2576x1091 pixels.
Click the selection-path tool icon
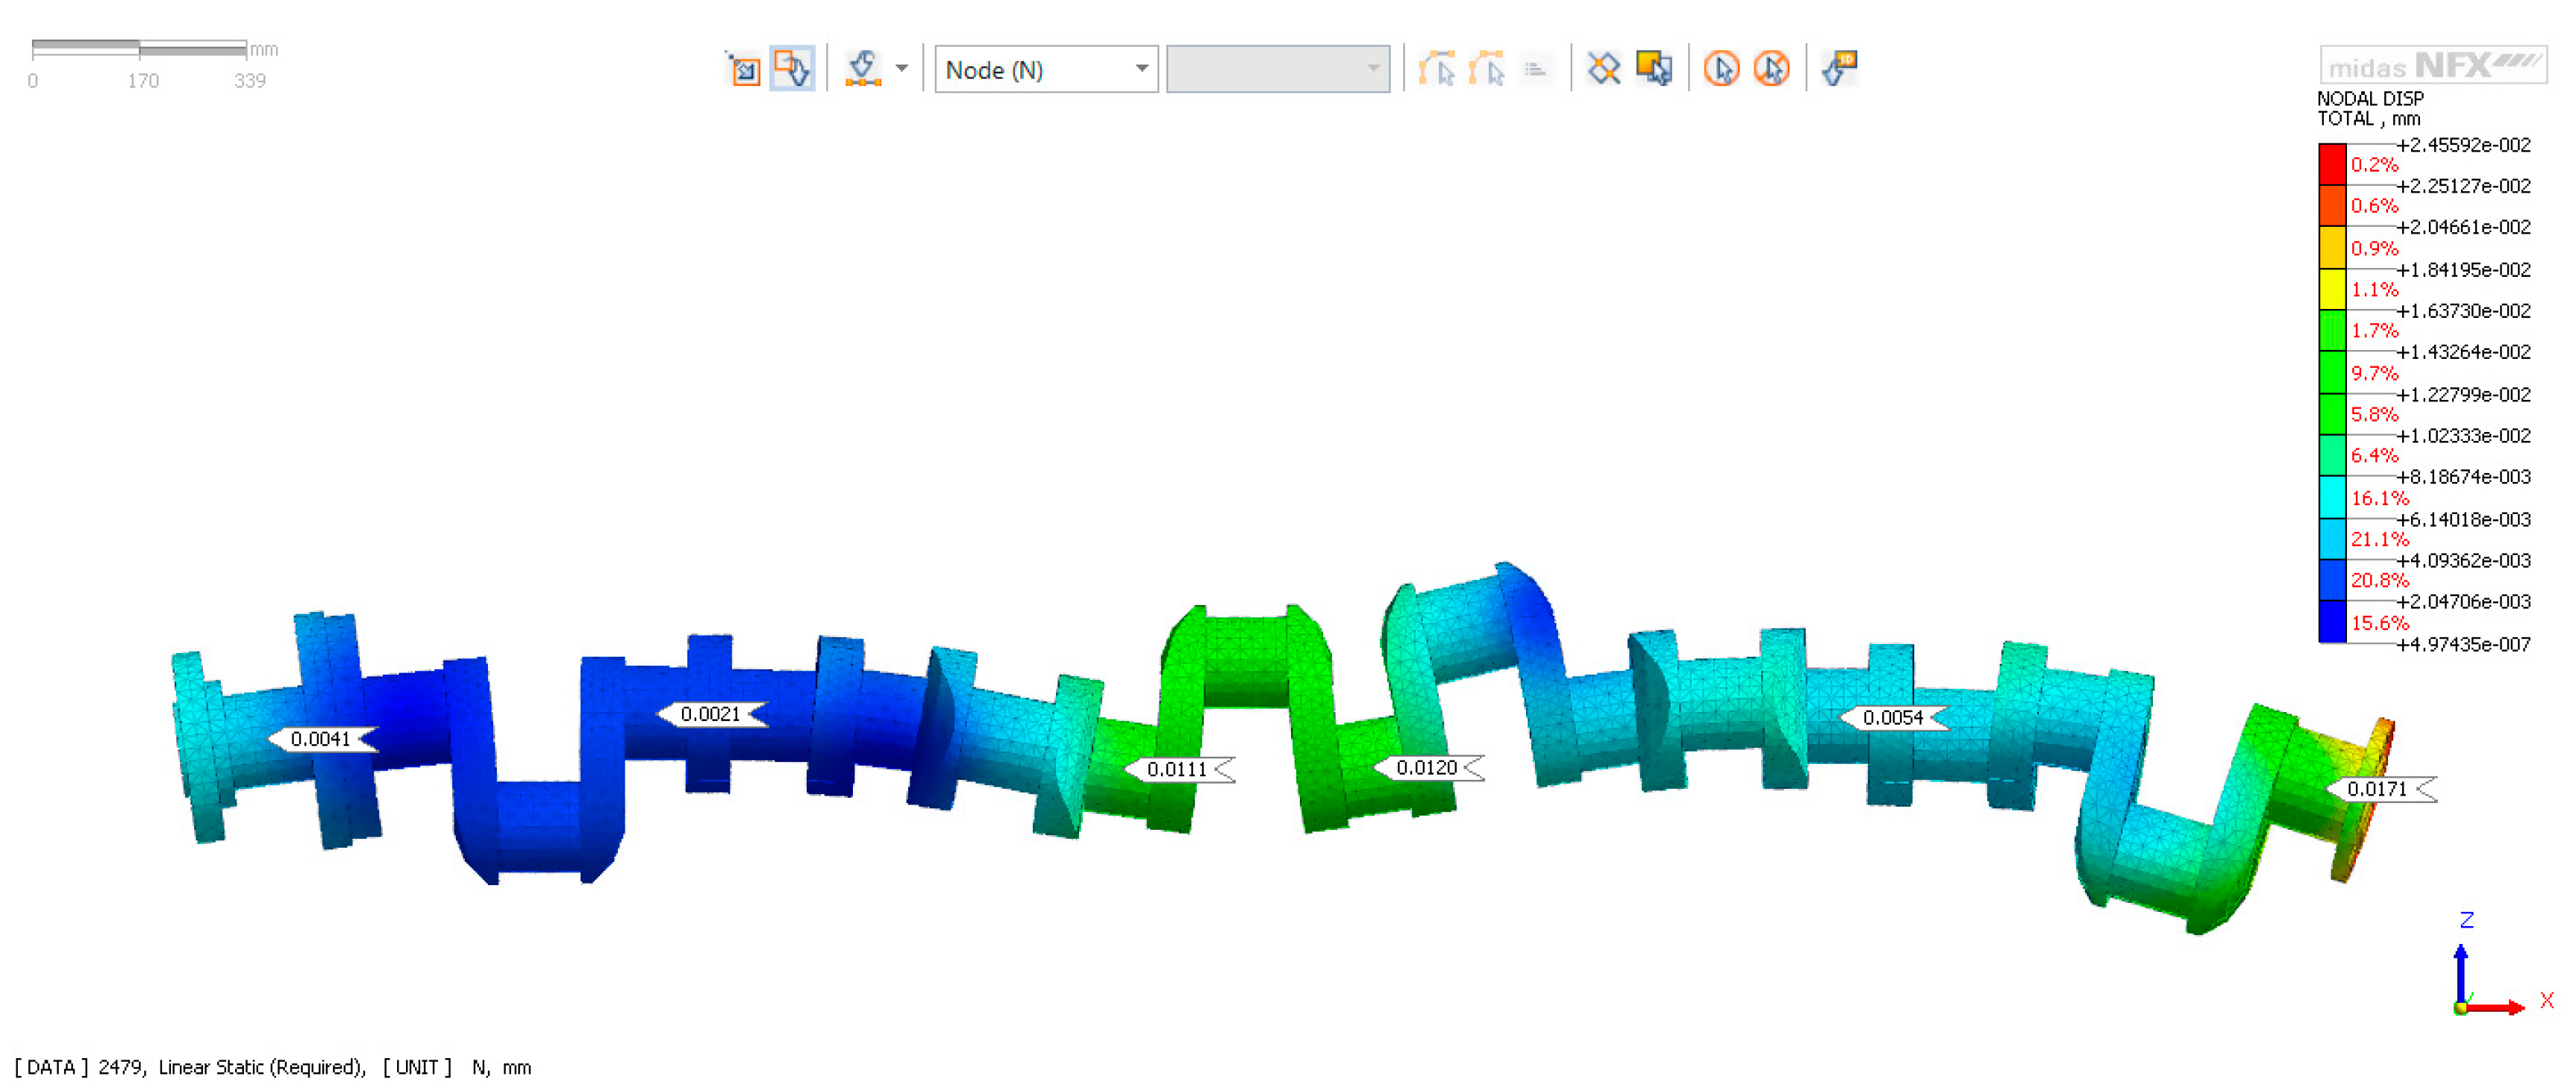click(863, 69)
